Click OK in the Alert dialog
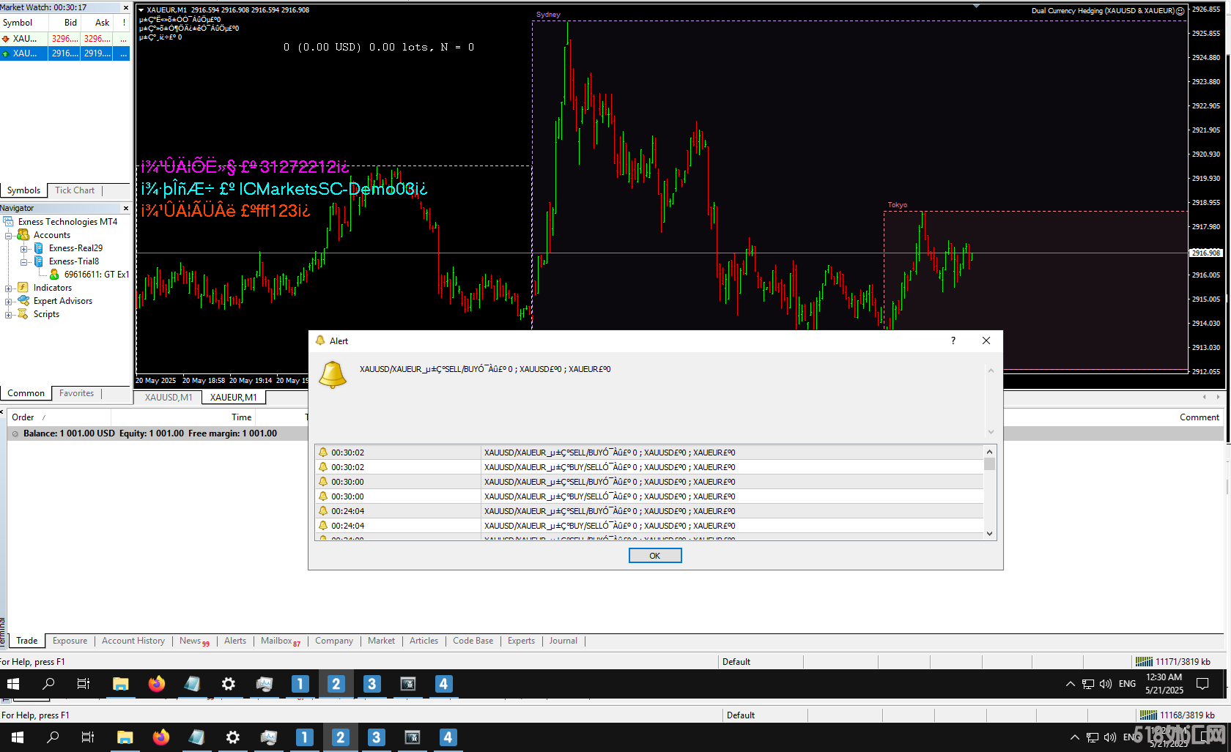Viewport: 1231px width, 752px height. coord(655,556)
